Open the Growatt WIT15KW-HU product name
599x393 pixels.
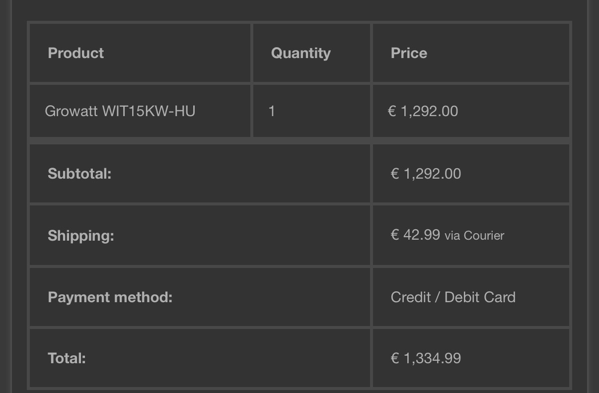(x=120, y=111)
